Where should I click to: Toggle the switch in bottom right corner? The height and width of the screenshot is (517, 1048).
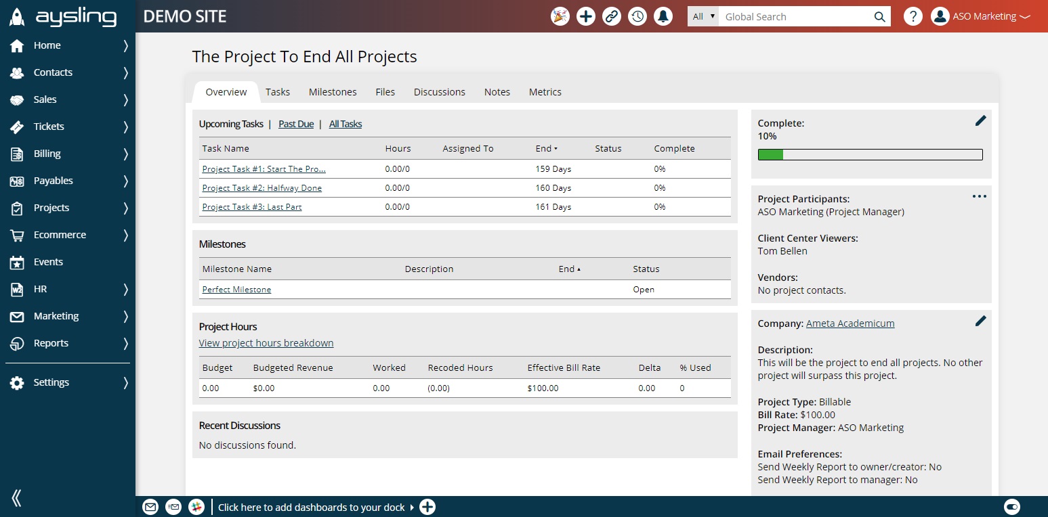point(1011,506)
